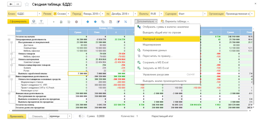Click the cart selection icon
This screenshot has height=121, width=263.
pos(69,22)
